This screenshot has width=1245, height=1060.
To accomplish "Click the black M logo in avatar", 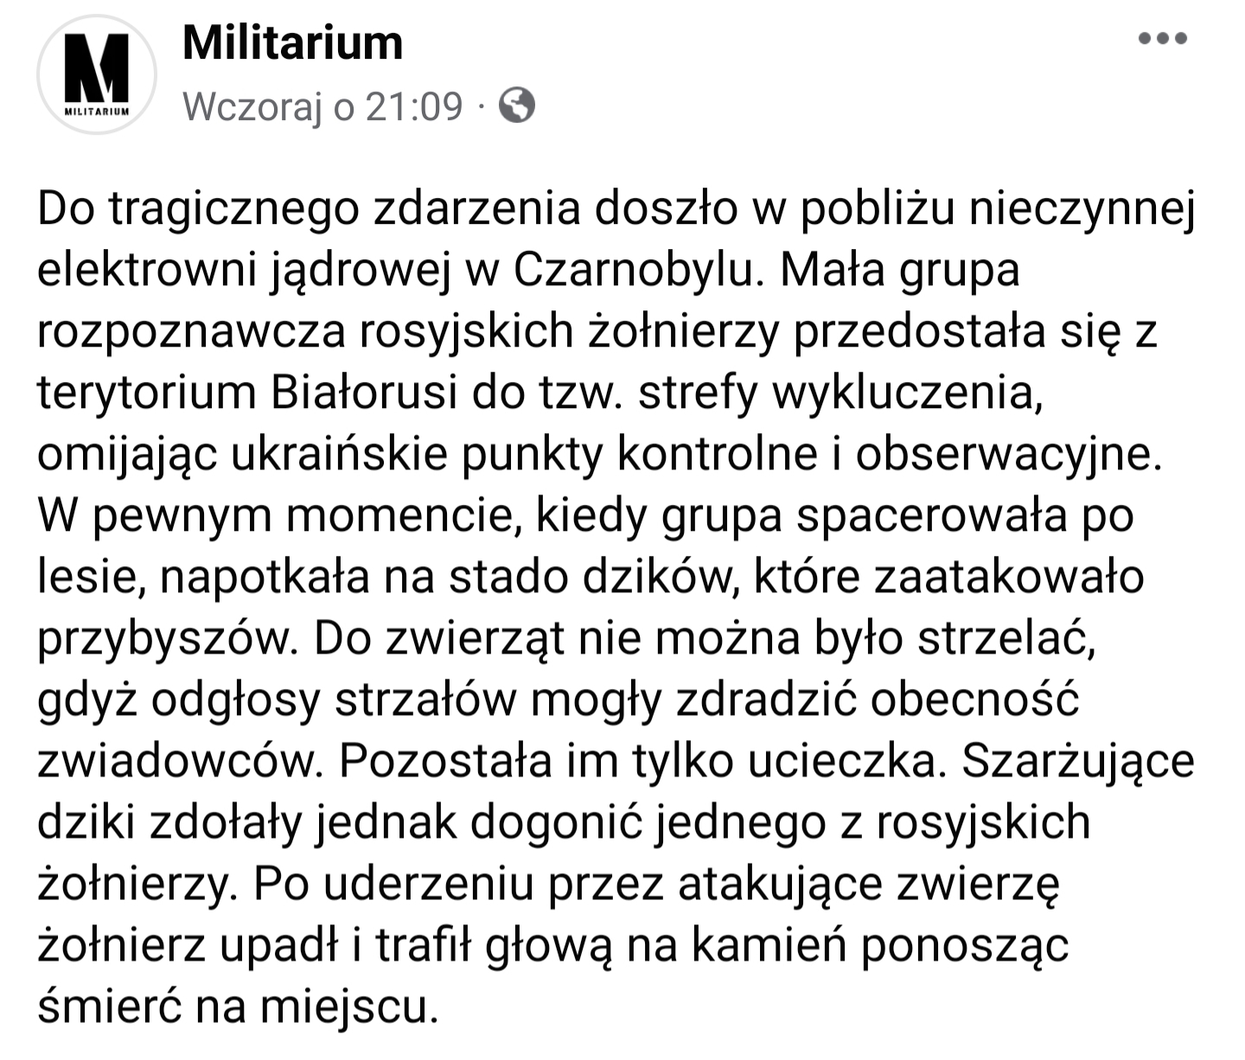I will coord(97,67).
